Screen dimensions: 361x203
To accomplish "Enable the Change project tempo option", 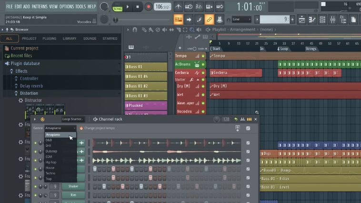I will click(81, 128).
